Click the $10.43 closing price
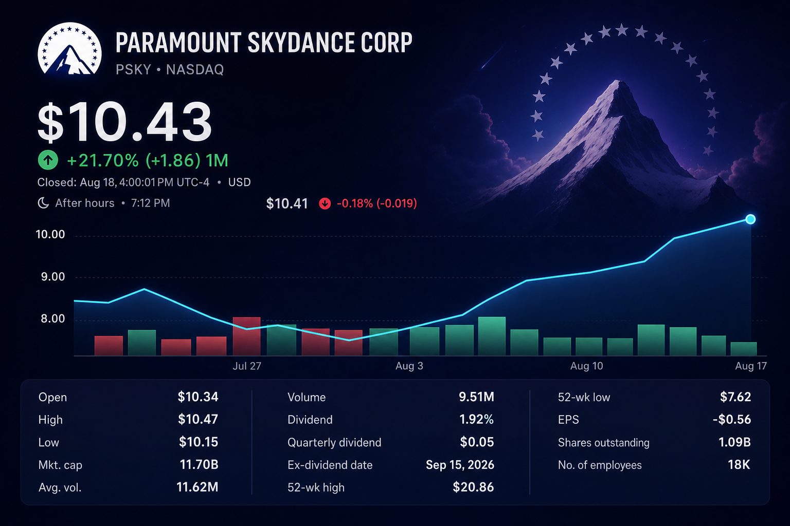Viewport: 790px width, 526px height. point(124,122)
